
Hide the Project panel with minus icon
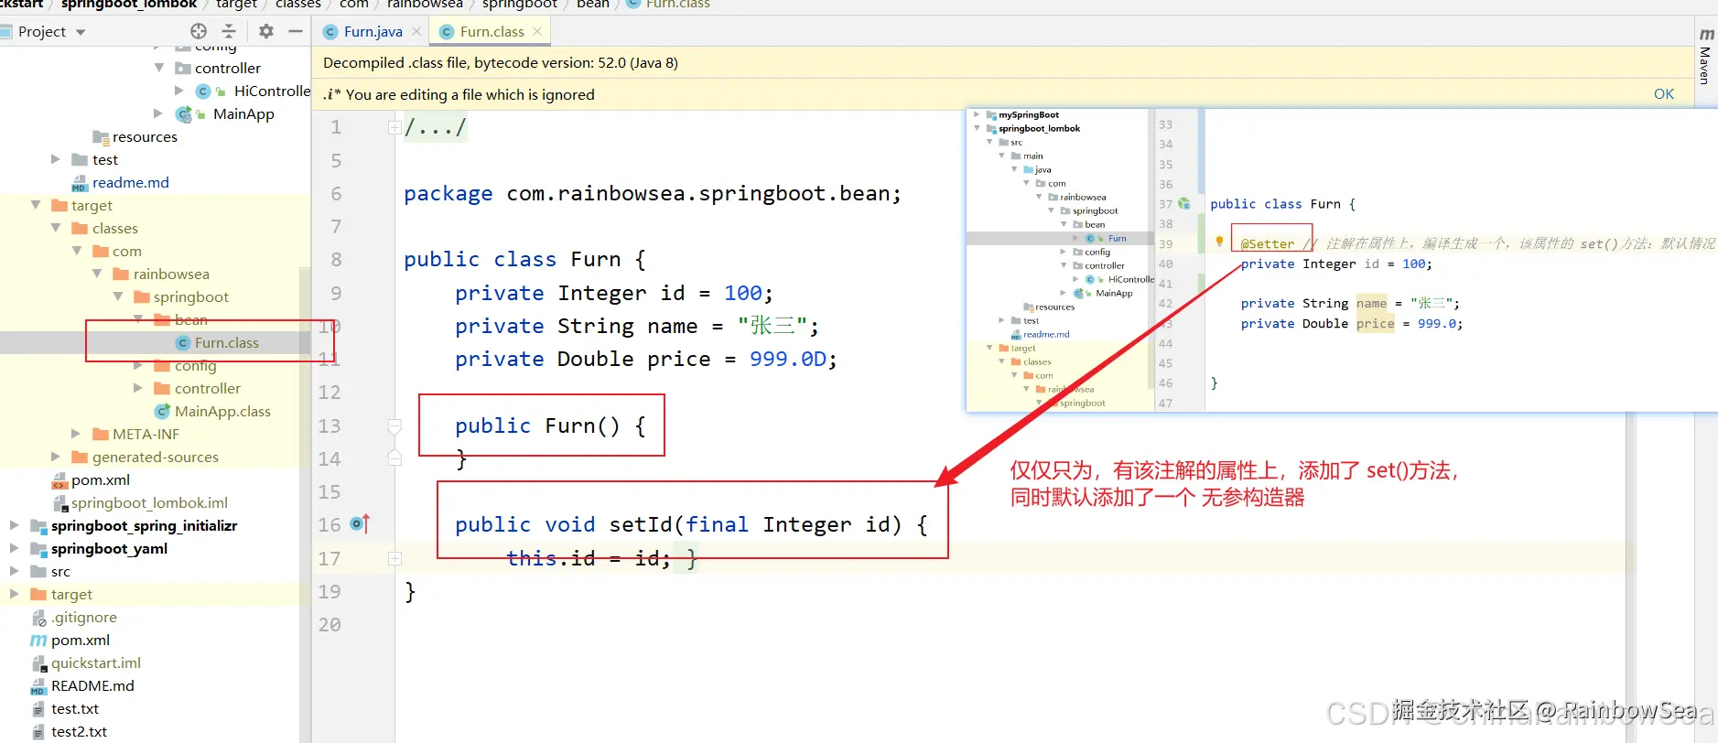(x=296, y=31)
